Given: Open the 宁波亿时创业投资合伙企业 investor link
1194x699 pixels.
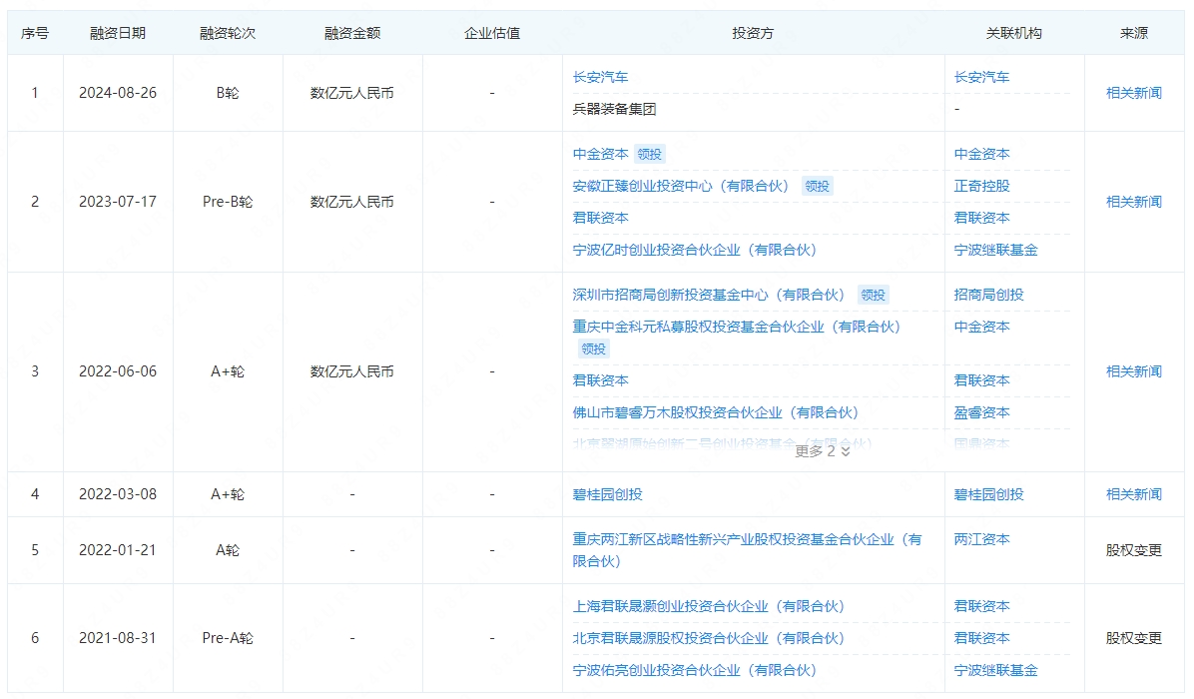Looking at the screenshot, I should click(x=695, y=250).
